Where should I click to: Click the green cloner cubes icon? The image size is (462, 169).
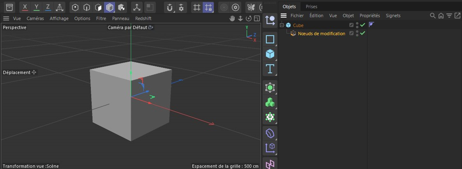pyautogui.click(x=270, y=102)
